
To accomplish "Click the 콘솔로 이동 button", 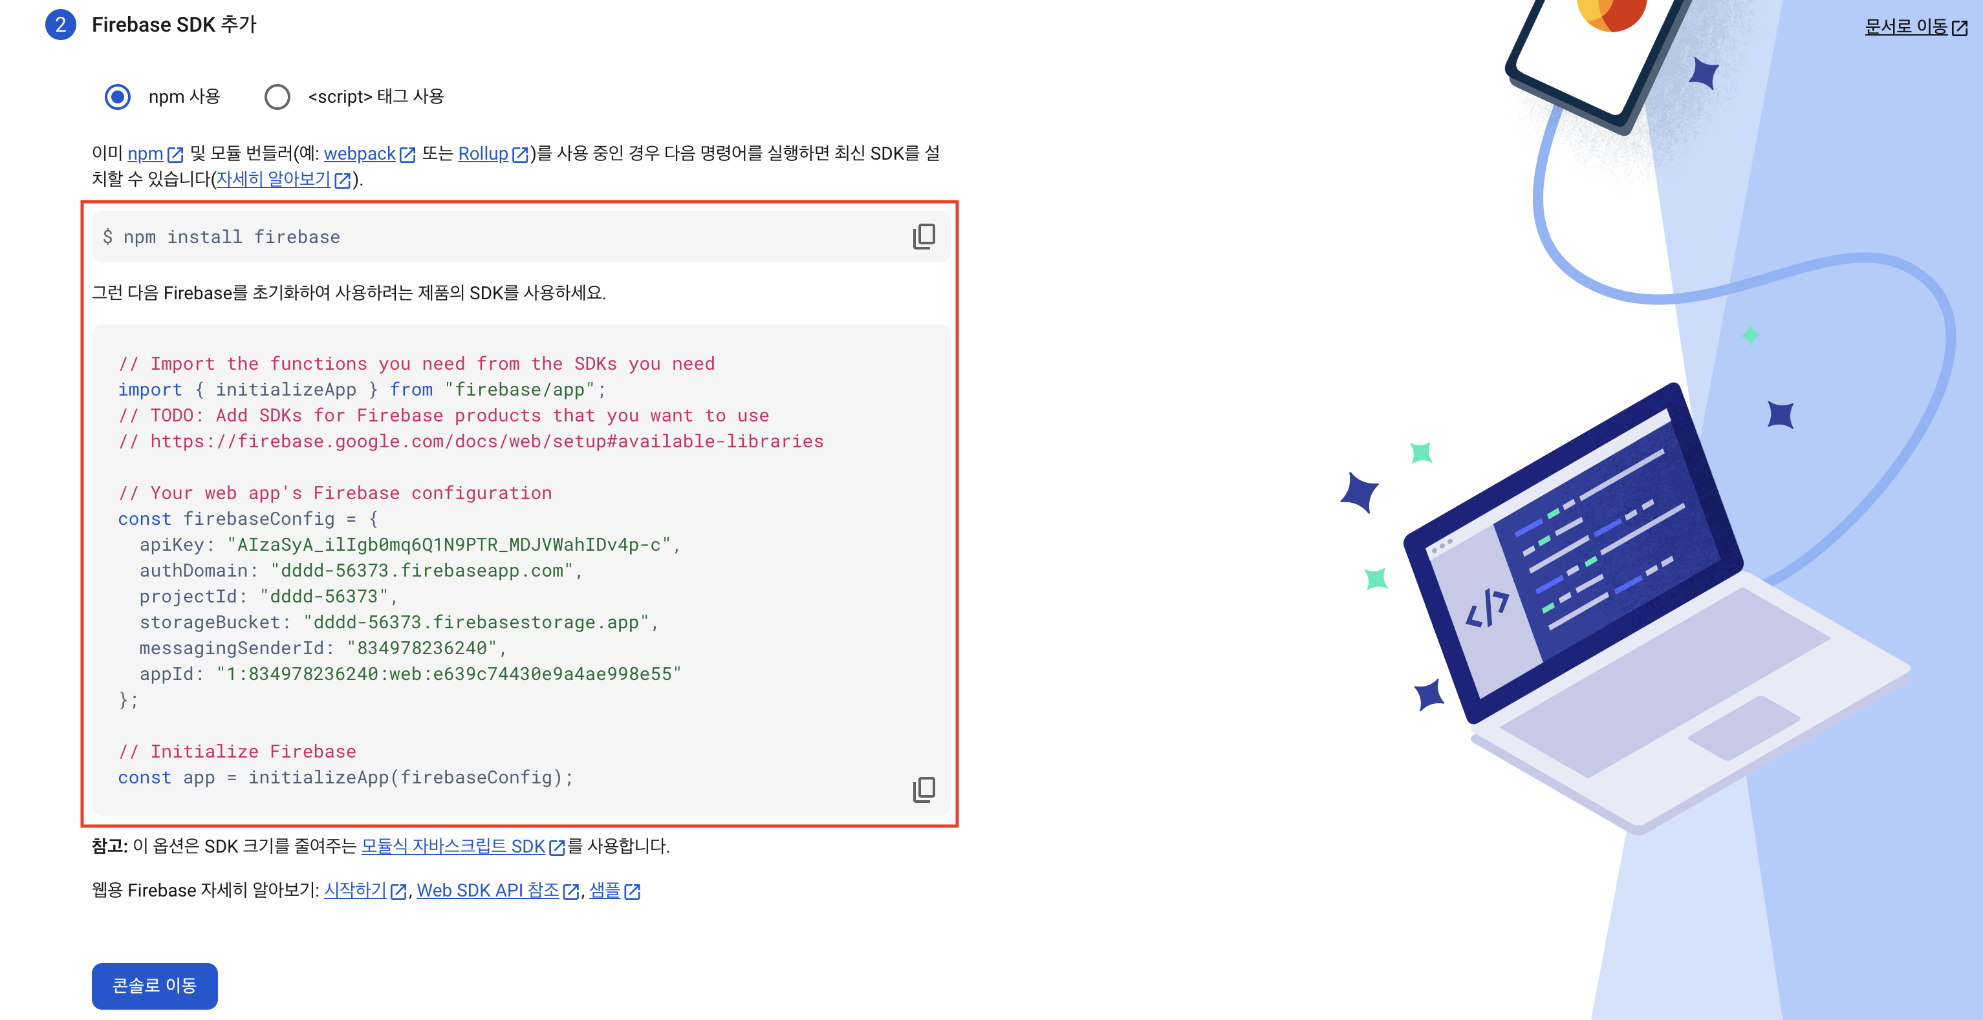I will [x=154, y=985].
